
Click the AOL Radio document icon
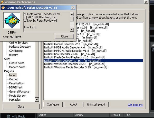(x=9, y=116)
